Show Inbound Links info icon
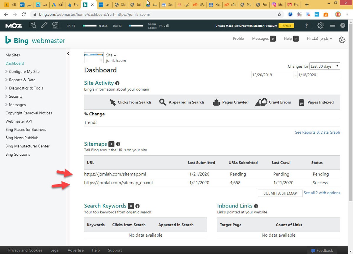This screenshot has height=254, width=353. (256, 206)
